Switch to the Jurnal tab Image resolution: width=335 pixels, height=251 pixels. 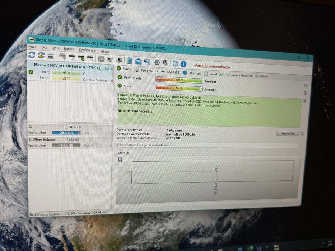tap(210, 74)
